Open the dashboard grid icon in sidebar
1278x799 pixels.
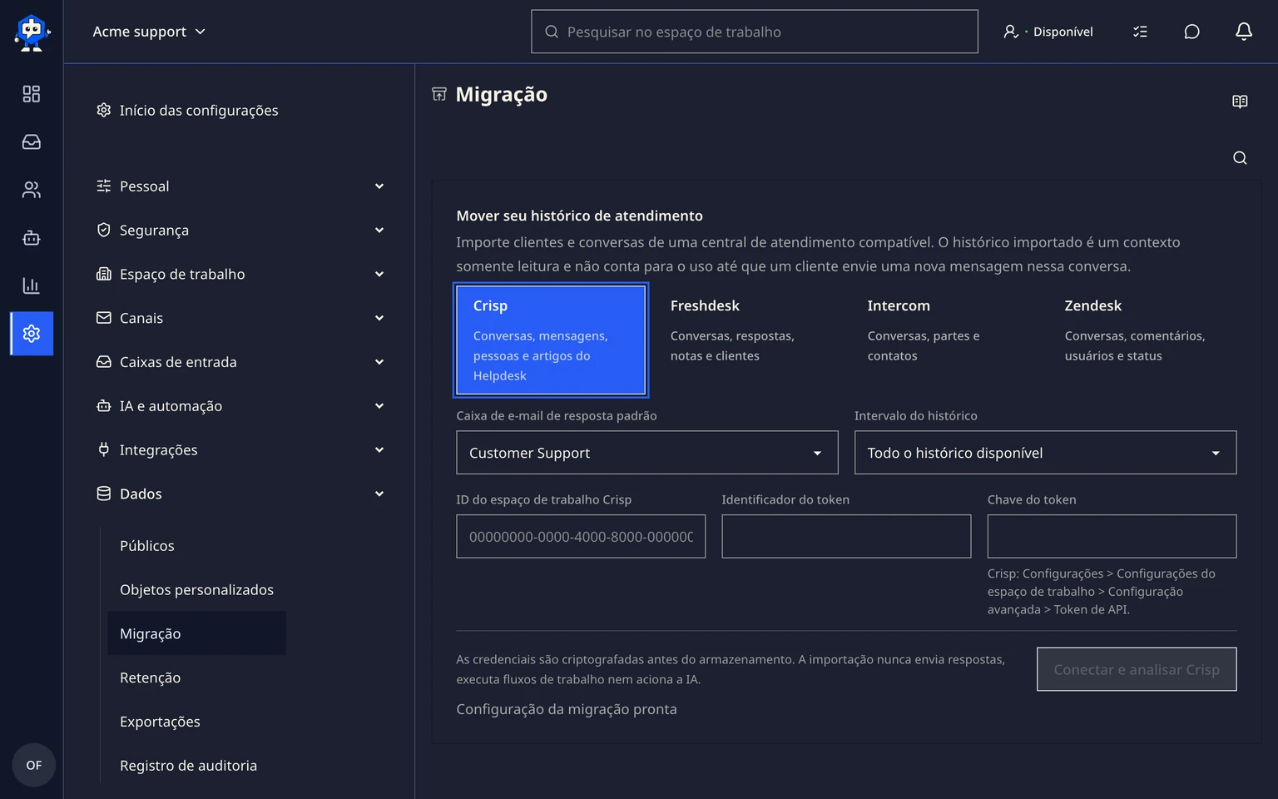tap(32, 94)
